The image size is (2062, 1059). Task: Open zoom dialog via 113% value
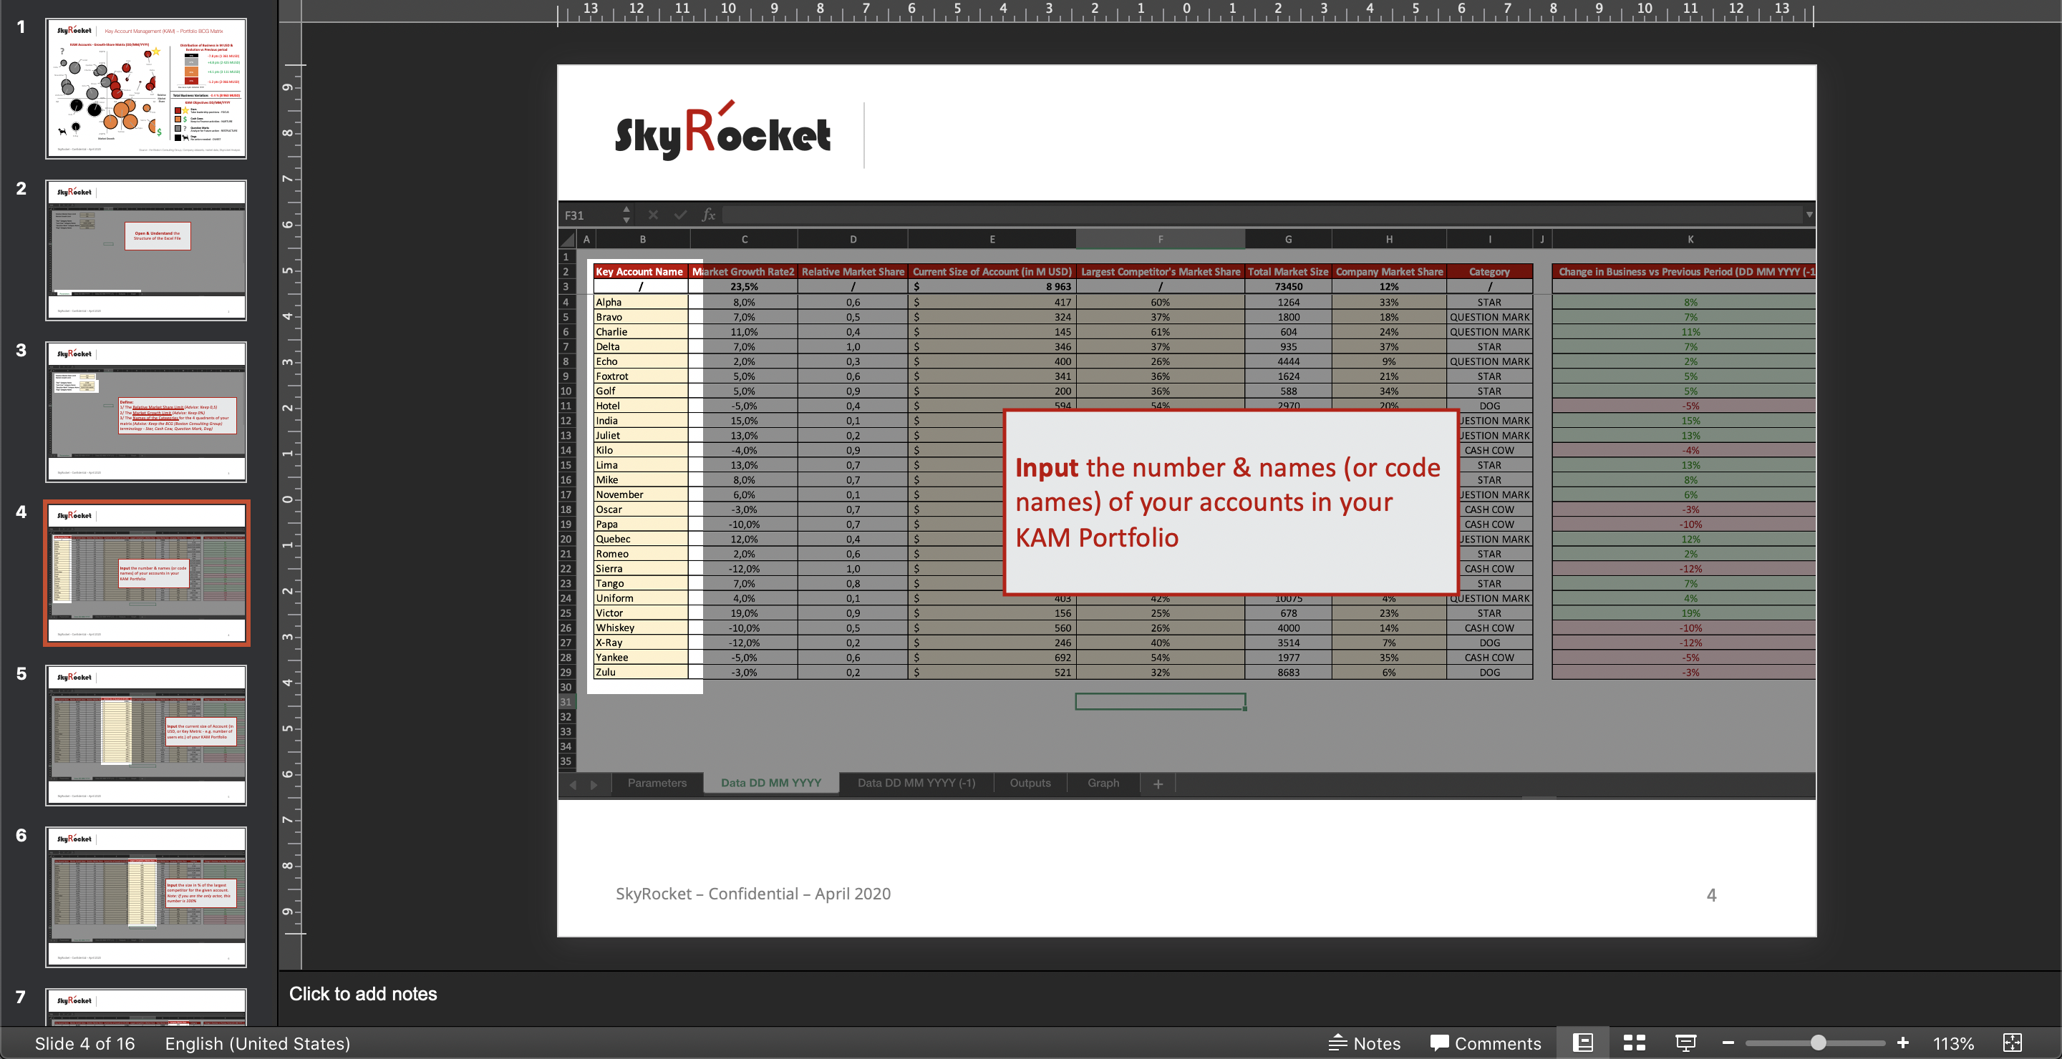coord(1954,1043)
